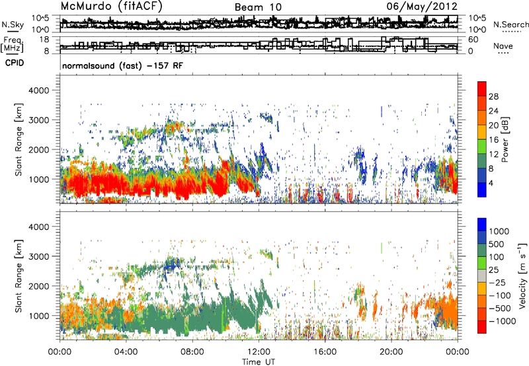This screenshot has width=529, height=366.
Task: Select the 18 tick on frequency axis
Action: tap(44, 40)
